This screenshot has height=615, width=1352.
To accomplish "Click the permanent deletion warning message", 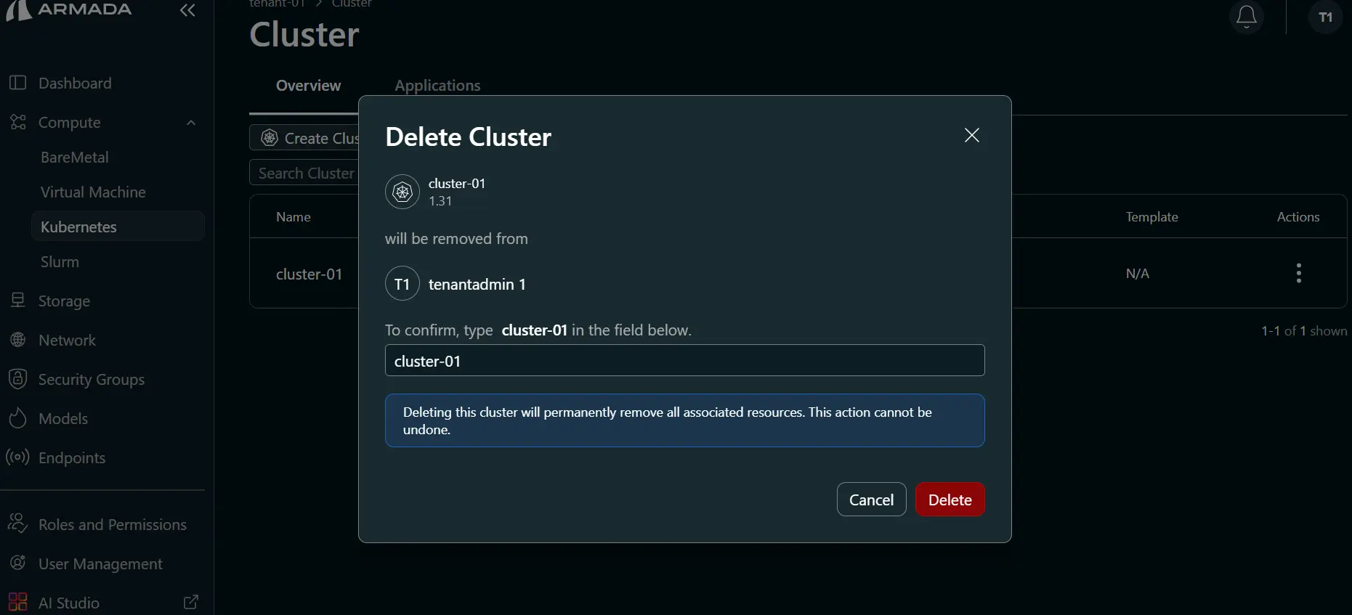I will 684,420.
